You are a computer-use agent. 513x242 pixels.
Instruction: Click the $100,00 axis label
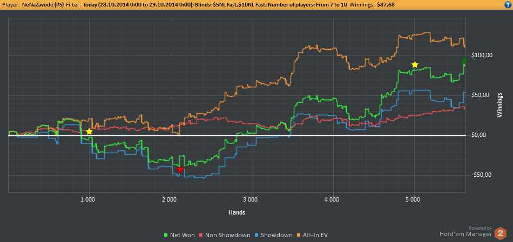481,55
